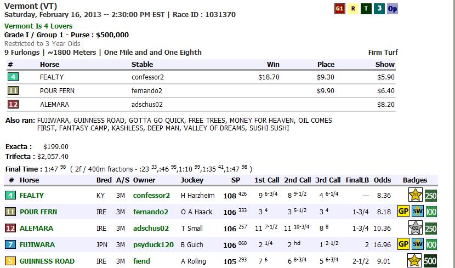455x268 pixels.
Task: Click the 100 badge in POUR FERN row
Action: [x=431, y=212]
